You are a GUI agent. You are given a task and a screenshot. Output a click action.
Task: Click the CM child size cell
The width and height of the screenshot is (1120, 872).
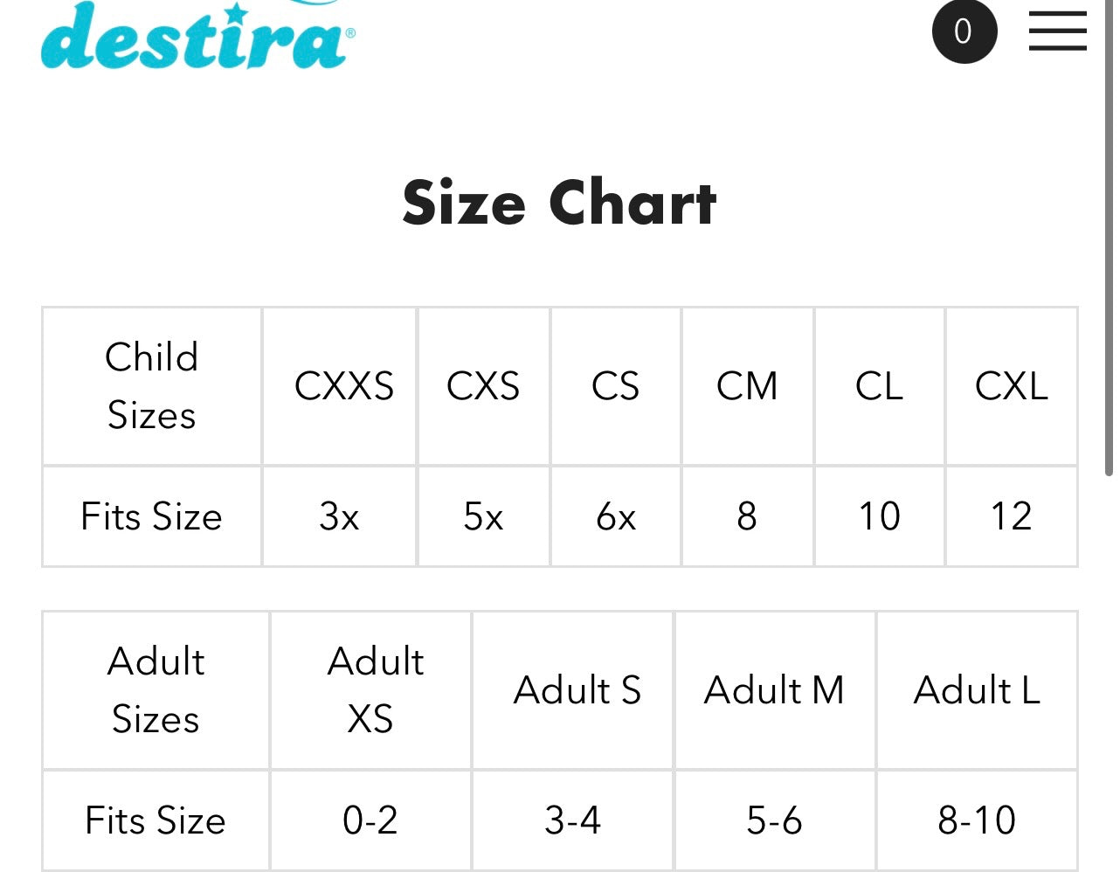point(747,386)
